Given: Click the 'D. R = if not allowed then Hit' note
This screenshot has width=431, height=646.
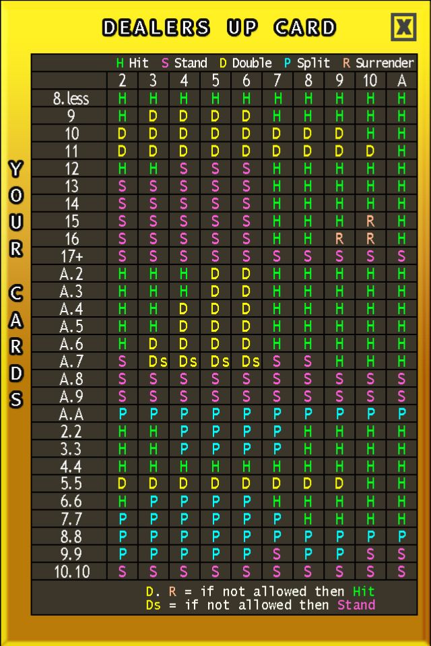Looking at the screenshot, I should click(x=260, y=591).
